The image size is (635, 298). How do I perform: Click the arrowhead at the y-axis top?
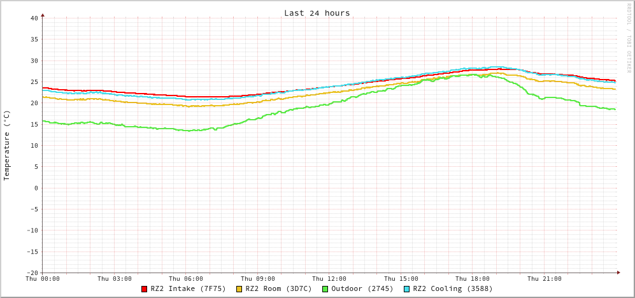(43, 15)
